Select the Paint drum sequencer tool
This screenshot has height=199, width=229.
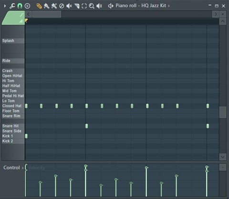[54, 6]
